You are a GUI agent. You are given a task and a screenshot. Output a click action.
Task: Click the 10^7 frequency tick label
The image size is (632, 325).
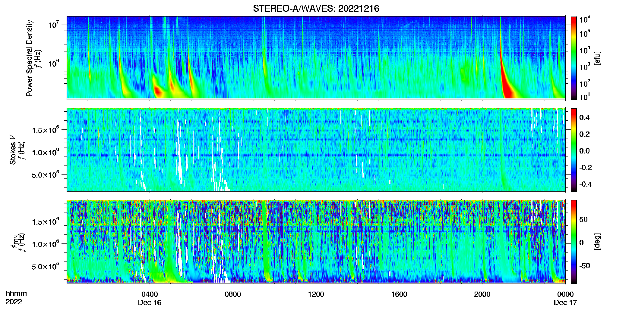tap(54, 25)
